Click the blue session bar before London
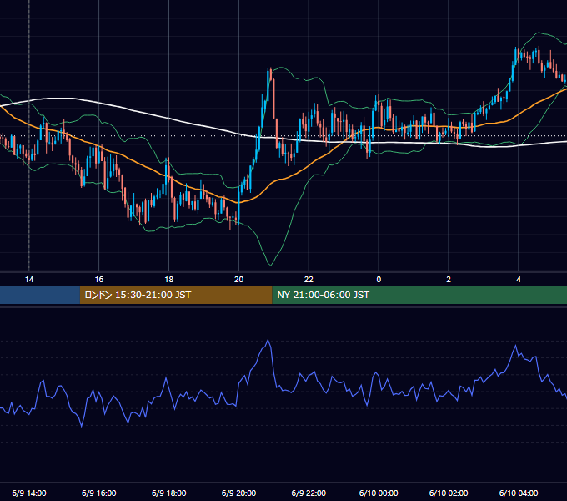 click(40, 295)
